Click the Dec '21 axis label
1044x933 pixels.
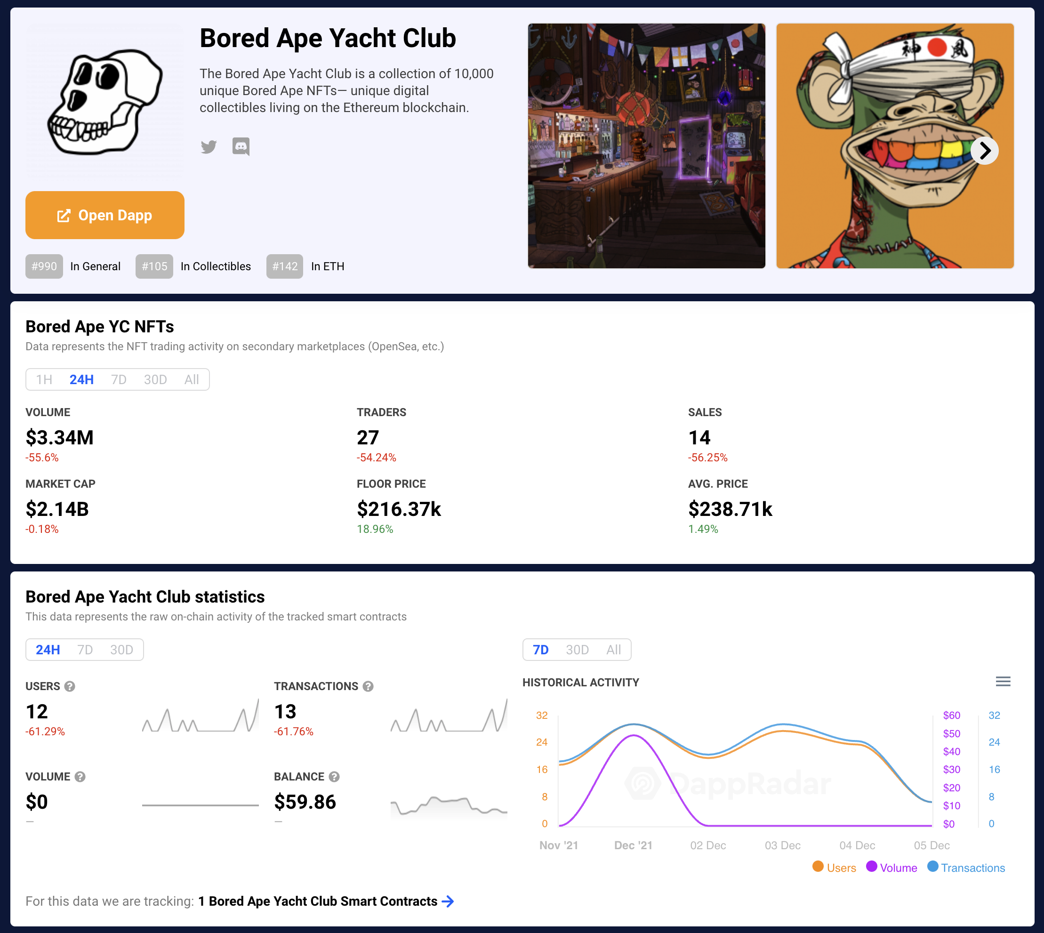point(633,845)
